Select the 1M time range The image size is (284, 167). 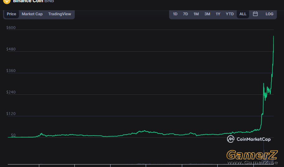196,14
